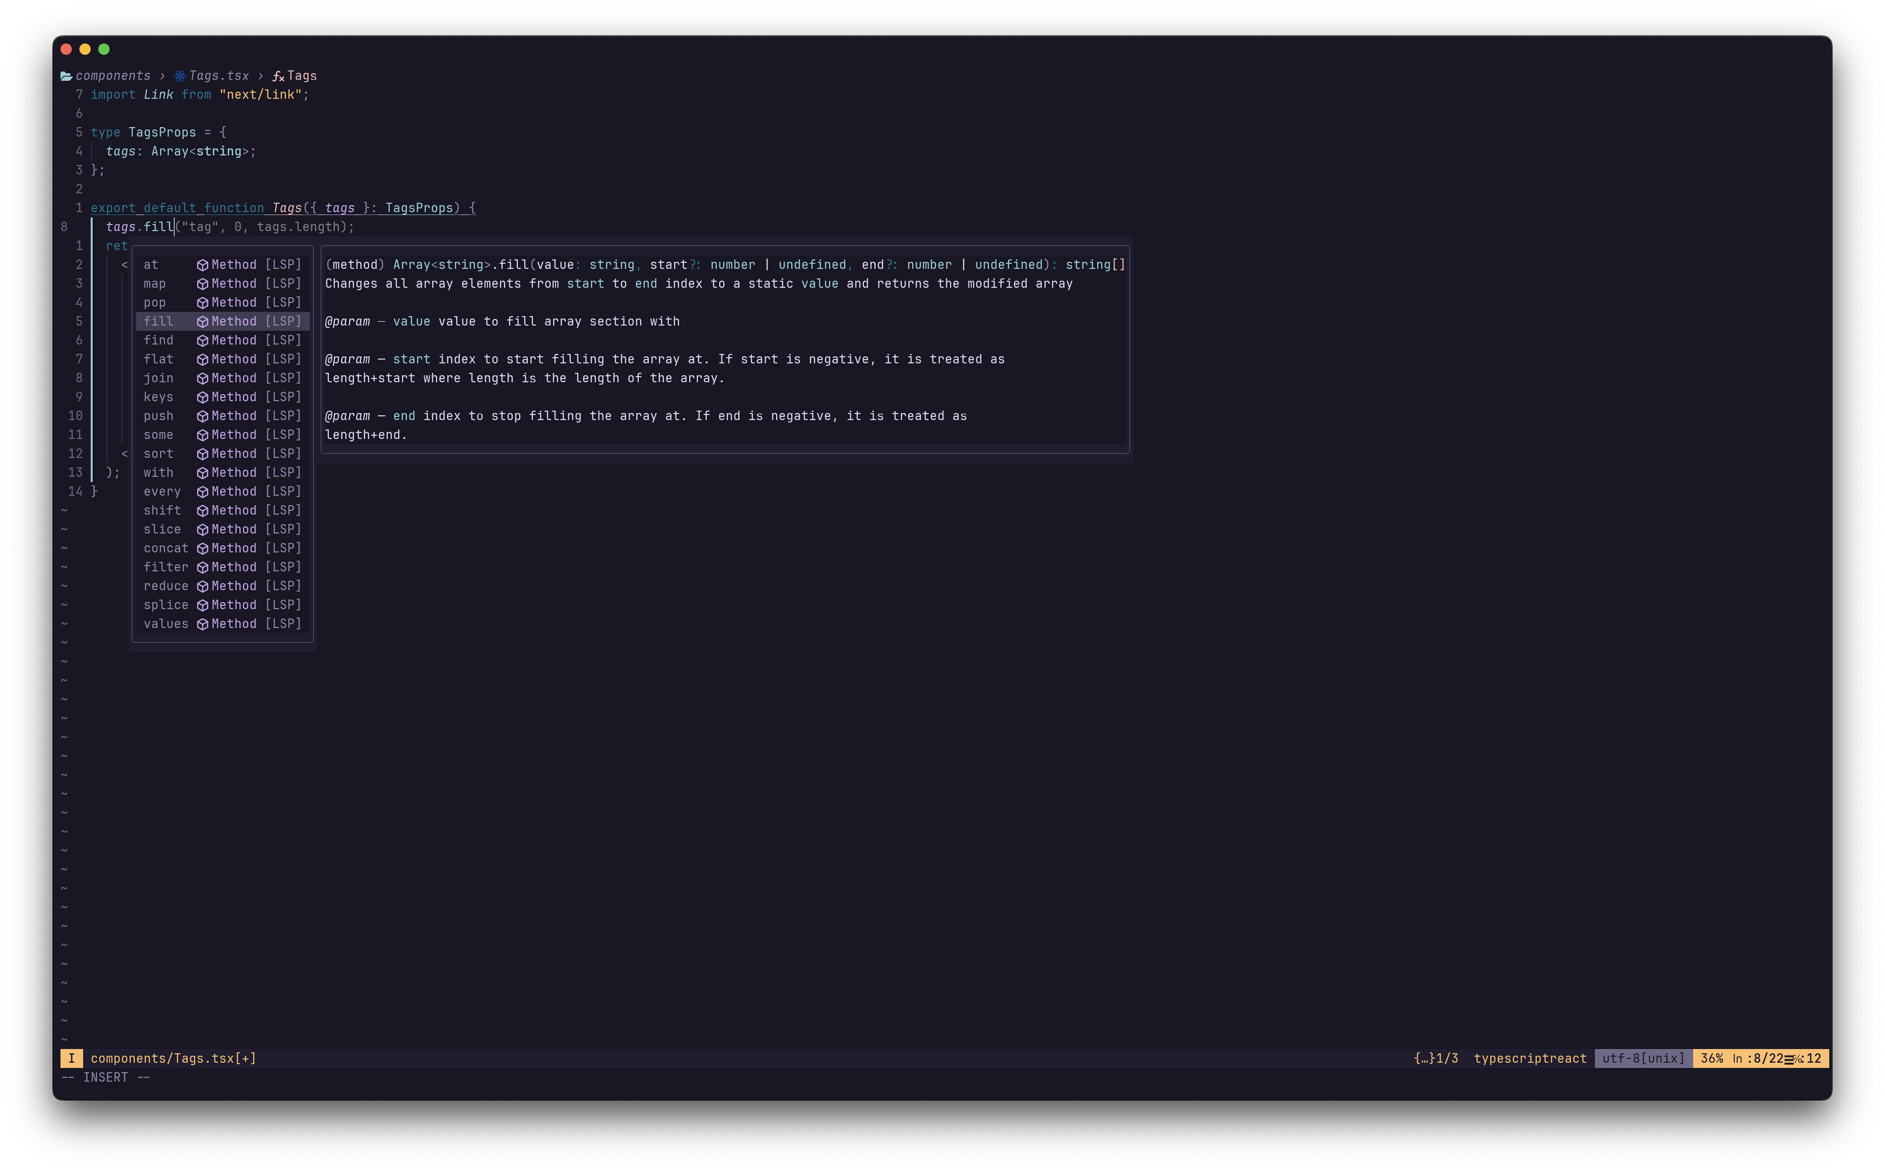
Task: Click the "next/link" import string
Action: pyautogui.click(x=261, y=95)
